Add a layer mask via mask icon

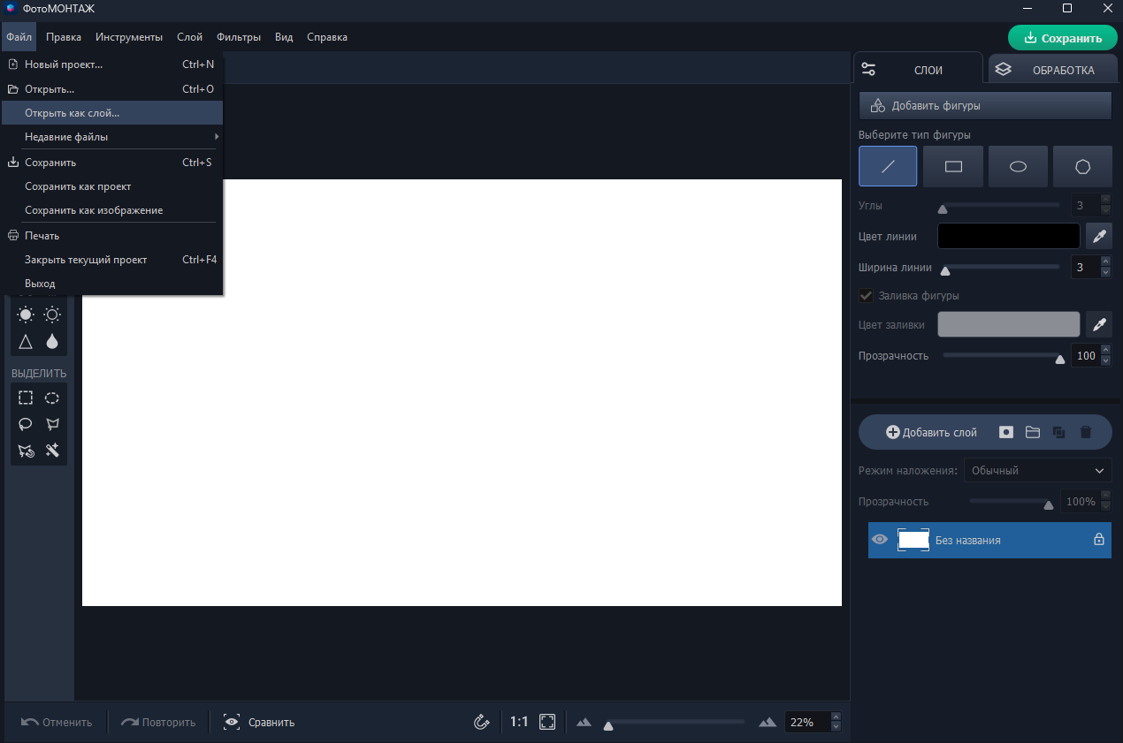point(1006,432)
